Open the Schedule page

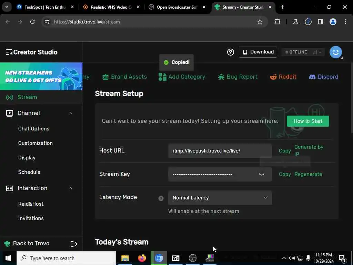click(29, 172)
